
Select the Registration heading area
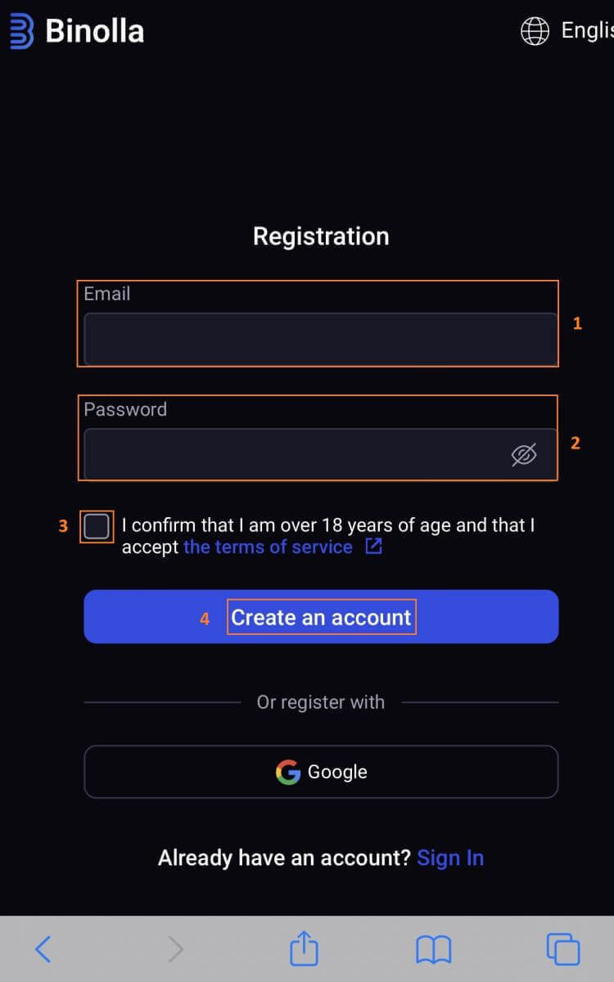click(320, 236)
